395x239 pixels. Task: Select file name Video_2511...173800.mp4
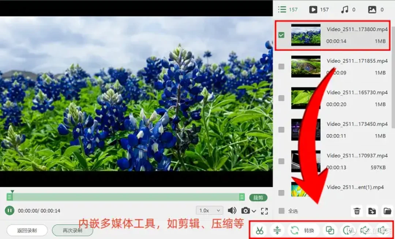coord(357,29)
